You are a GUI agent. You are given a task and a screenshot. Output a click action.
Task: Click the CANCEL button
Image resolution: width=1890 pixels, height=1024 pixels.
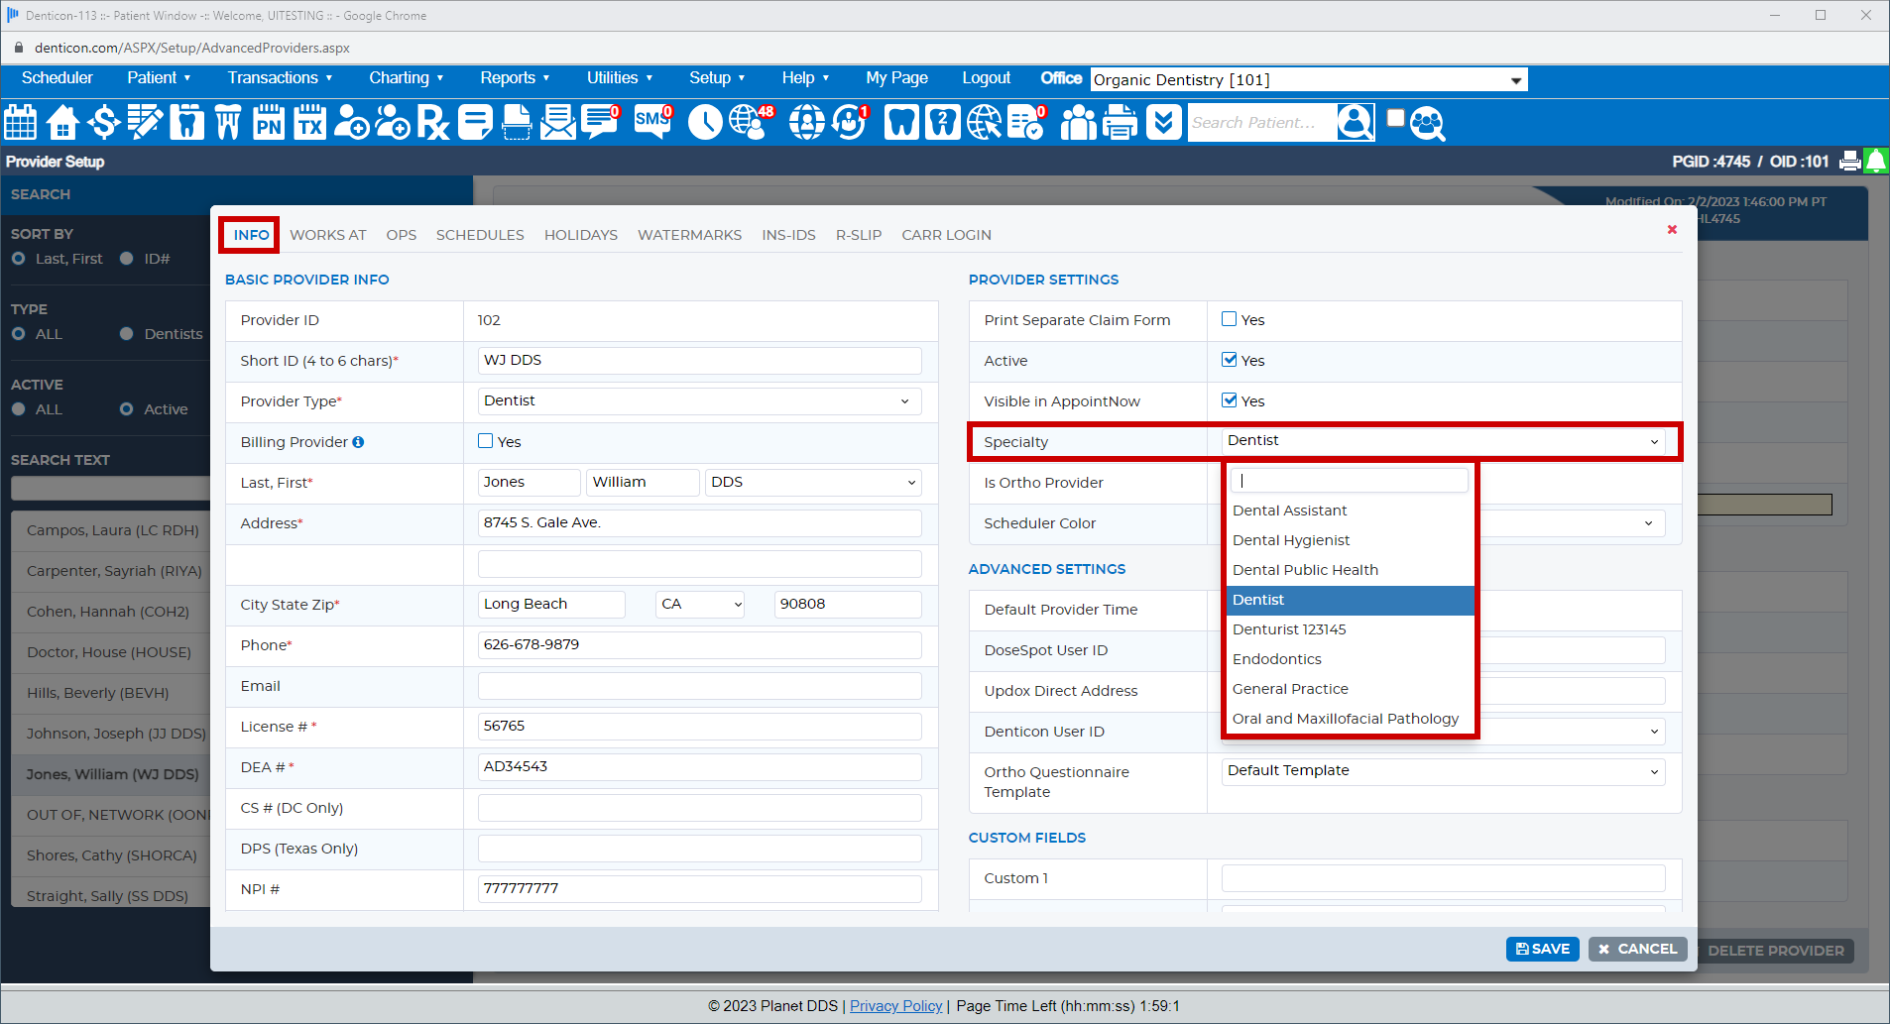coord(1637,949)
